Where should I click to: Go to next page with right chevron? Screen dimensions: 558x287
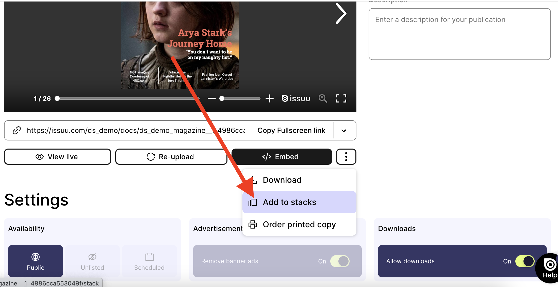tap(341, 13)
